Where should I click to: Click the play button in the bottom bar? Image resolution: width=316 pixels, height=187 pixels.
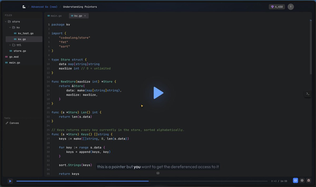tap(10, 181)
